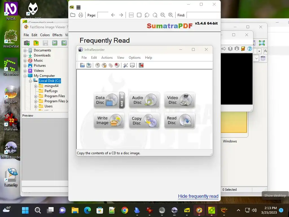The width and height of the screenshot is (289, 217).
Task: Click SumatraPDF zoom in magnifier
Action: pos(171,15)
